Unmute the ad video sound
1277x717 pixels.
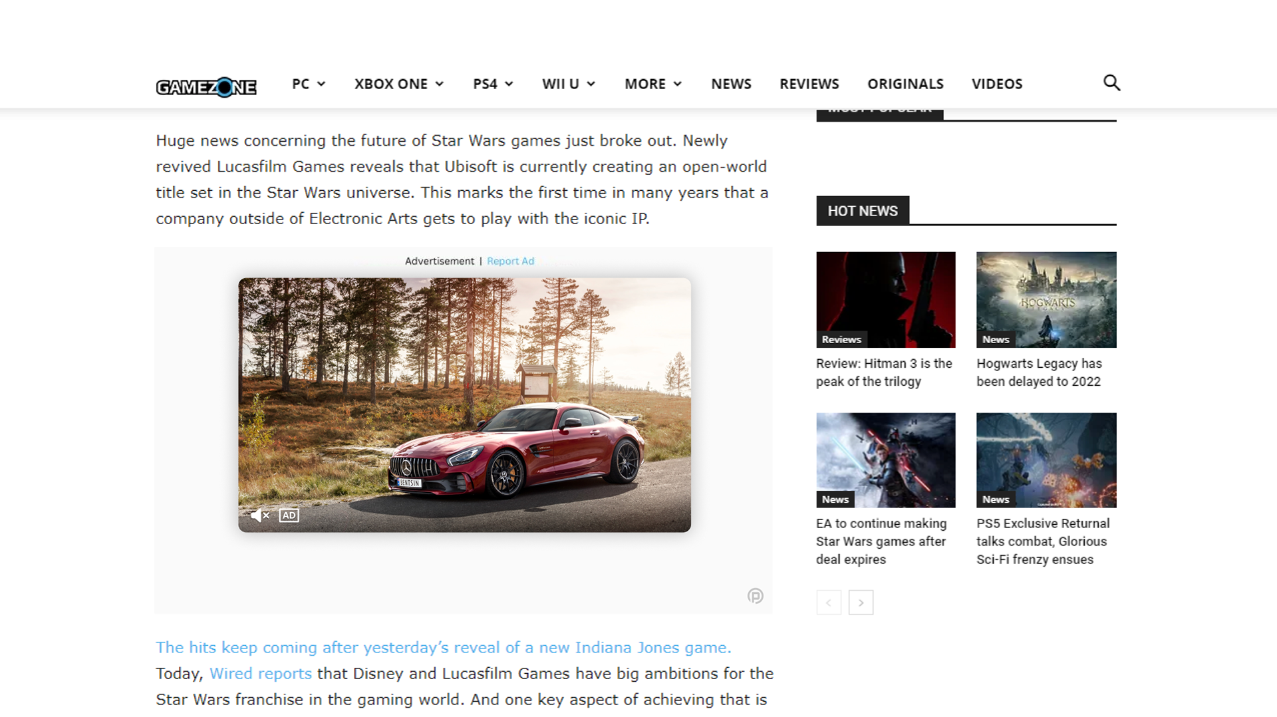259,515
